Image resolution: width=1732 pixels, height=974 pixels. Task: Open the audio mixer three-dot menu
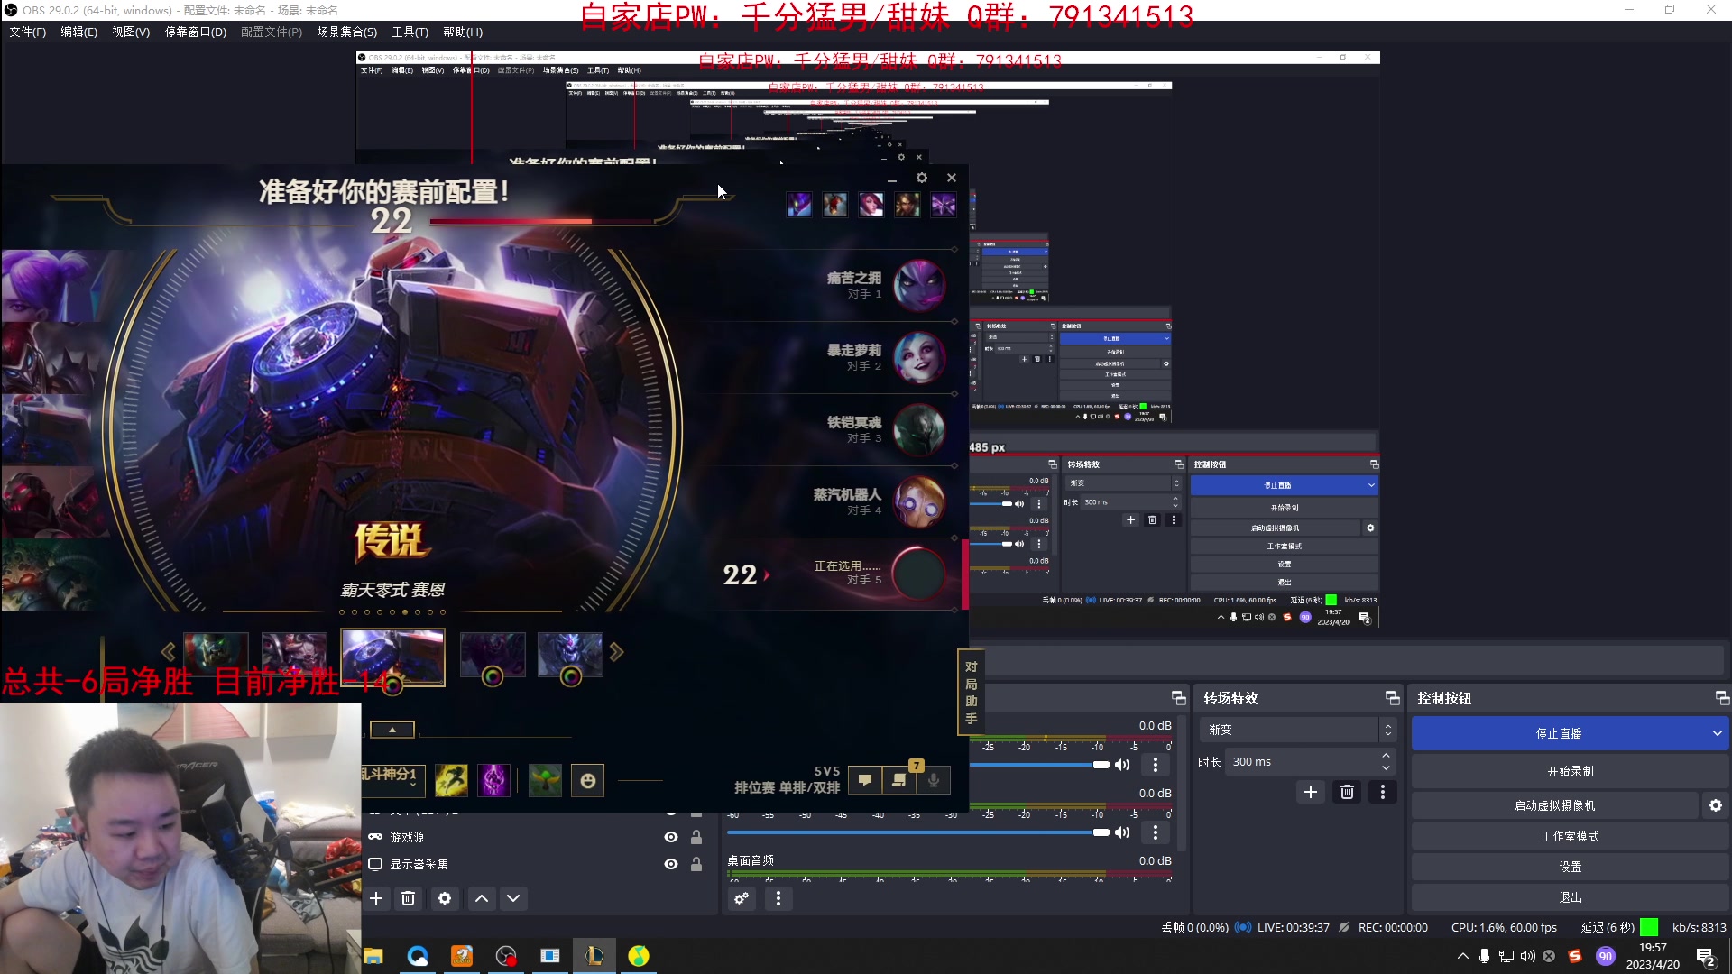click(x=778, y=898)
